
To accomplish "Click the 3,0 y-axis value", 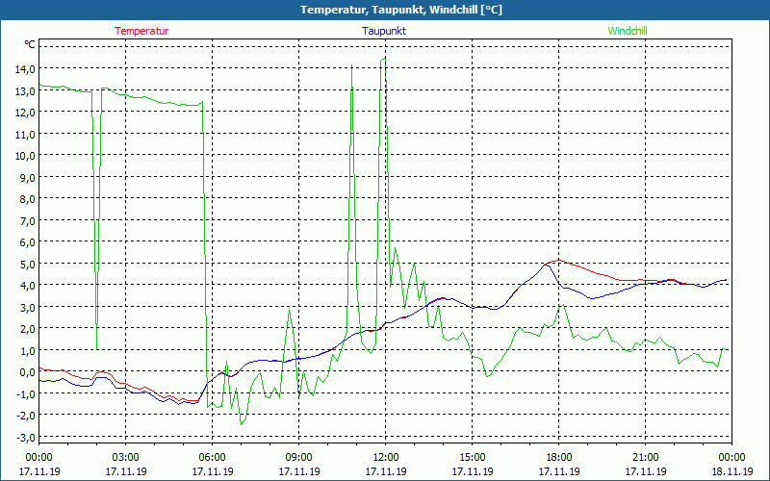I will tap(28, 307).
